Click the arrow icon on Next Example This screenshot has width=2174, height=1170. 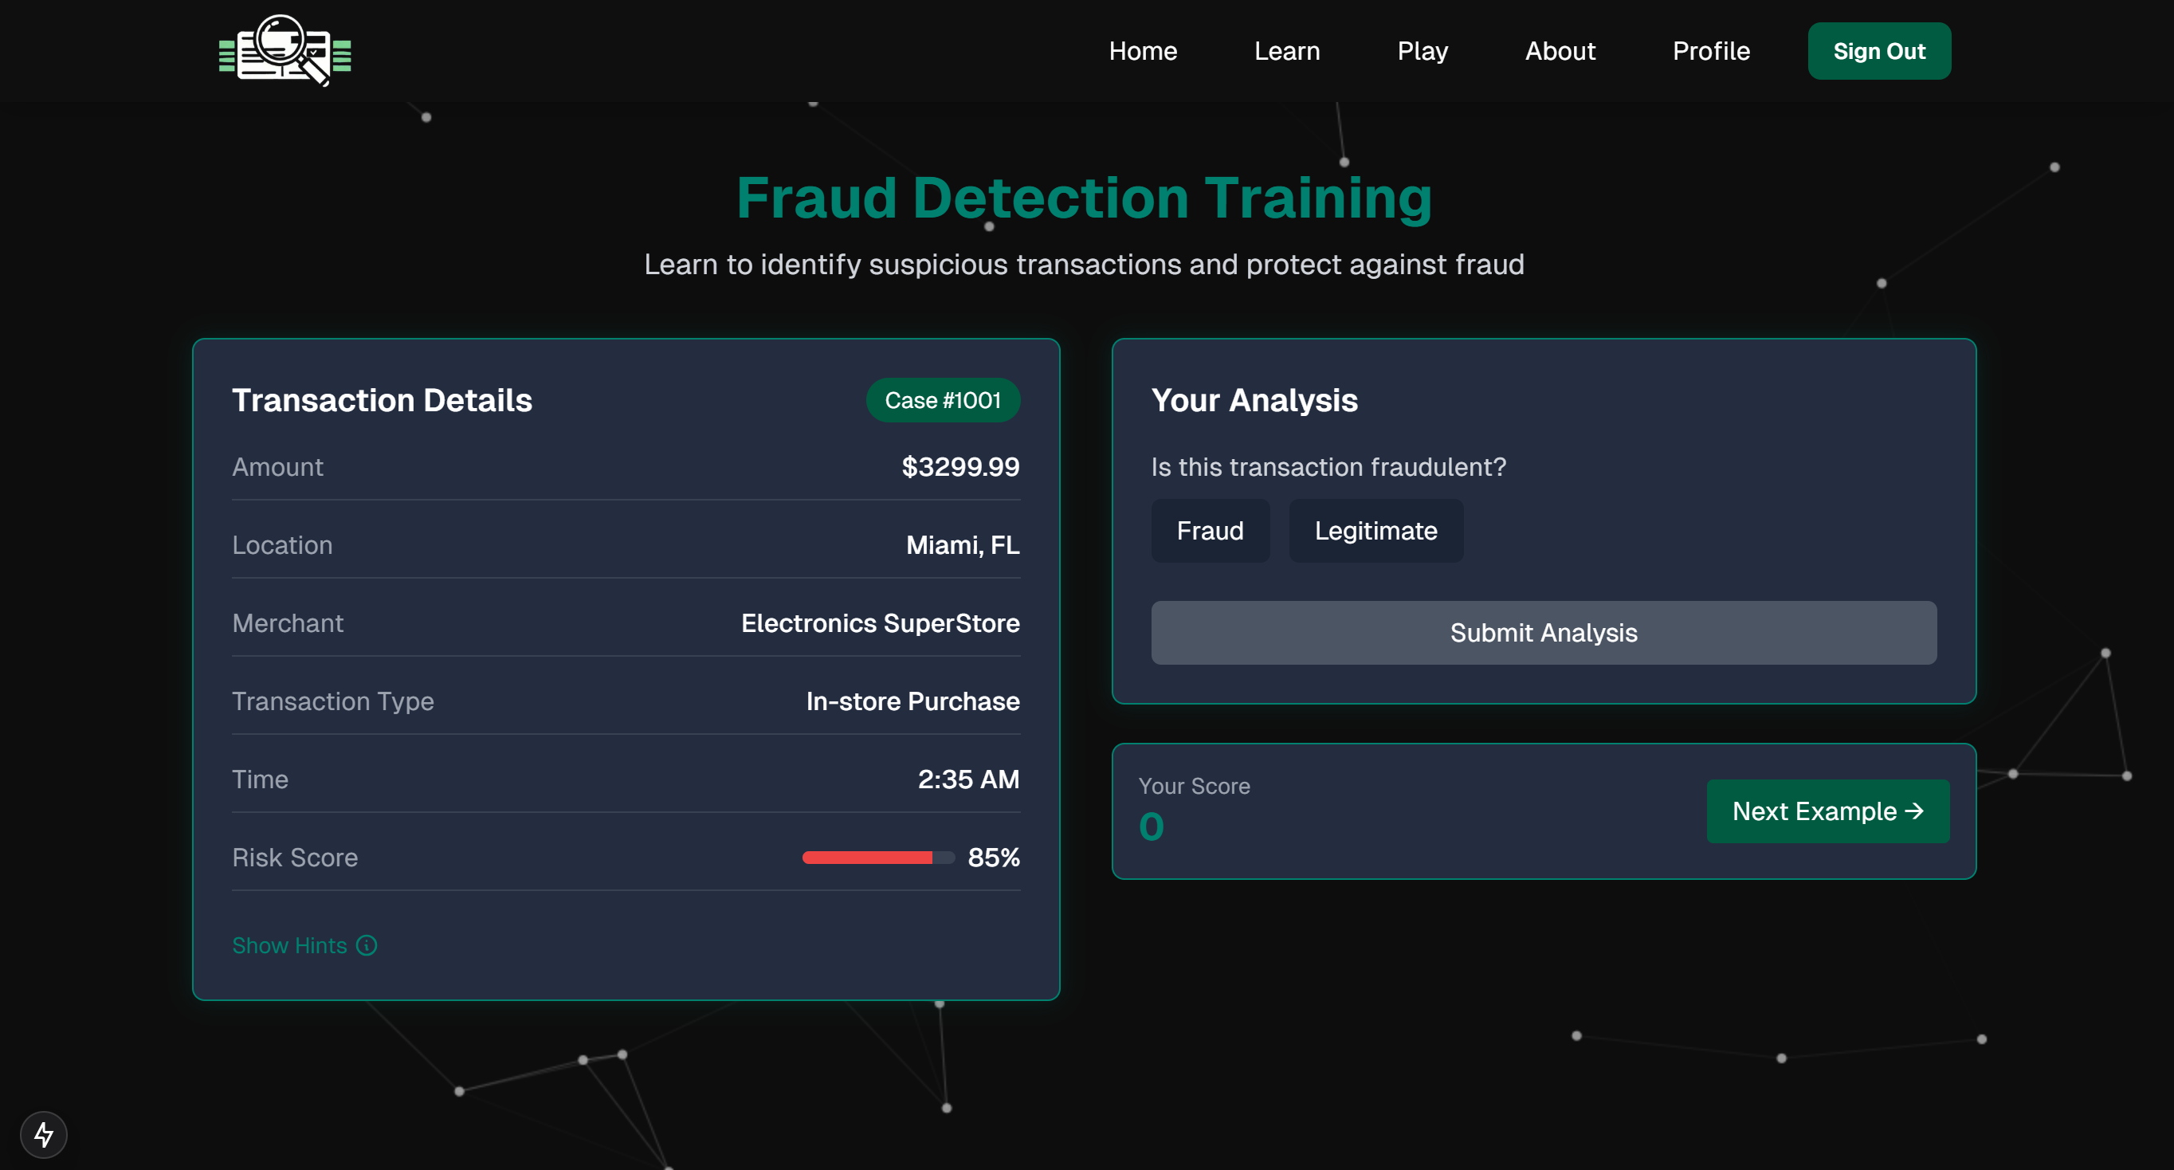click(1915, 811)
